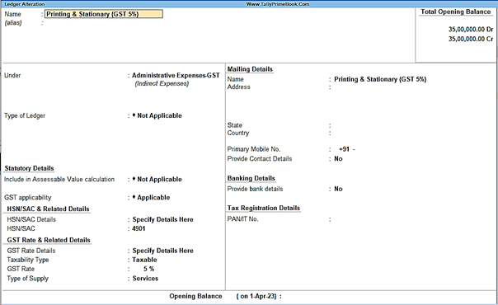Change Type of Supply 'Services' value
The height and width of the screenshot is (305, 498).
[x=145, y=279]
